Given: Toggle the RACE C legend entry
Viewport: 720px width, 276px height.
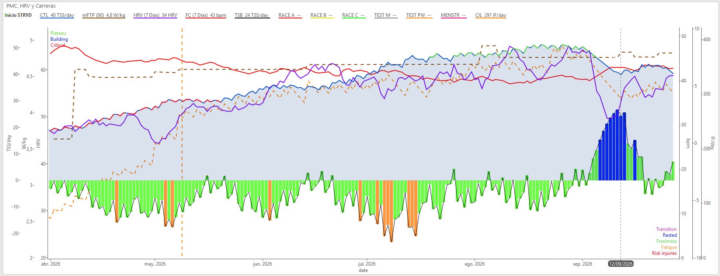Looking at the screenshot, I should click(353, 15).
